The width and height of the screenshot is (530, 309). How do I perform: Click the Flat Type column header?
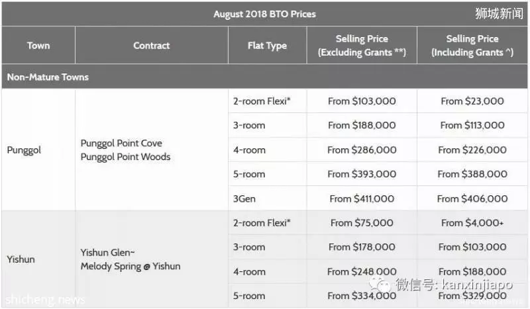coord(267,45)
